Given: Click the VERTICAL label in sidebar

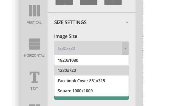Looking at the screenshot, I should coord(34,23).
